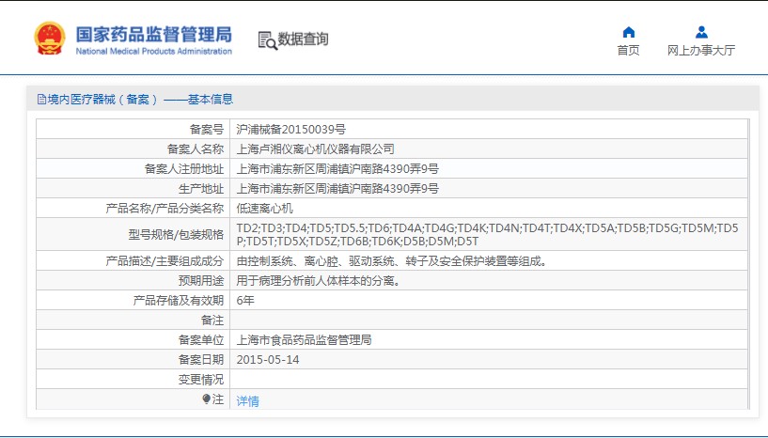The height and width of the screenshot is (438, 768).
Task: Select the validity value 6年
Action: pyautogui.click(x=245, y=301)
